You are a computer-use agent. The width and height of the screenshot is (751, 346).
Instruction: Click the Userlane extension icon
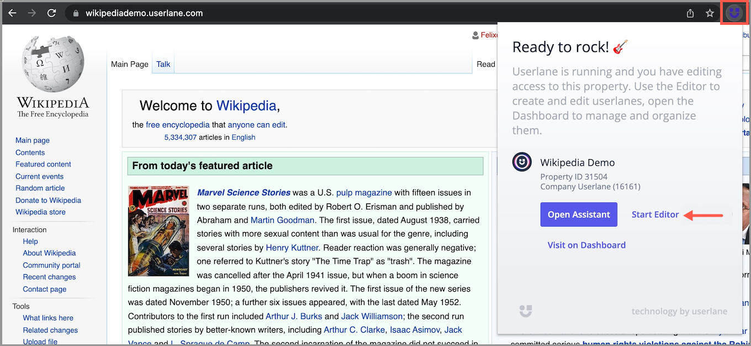734,13
